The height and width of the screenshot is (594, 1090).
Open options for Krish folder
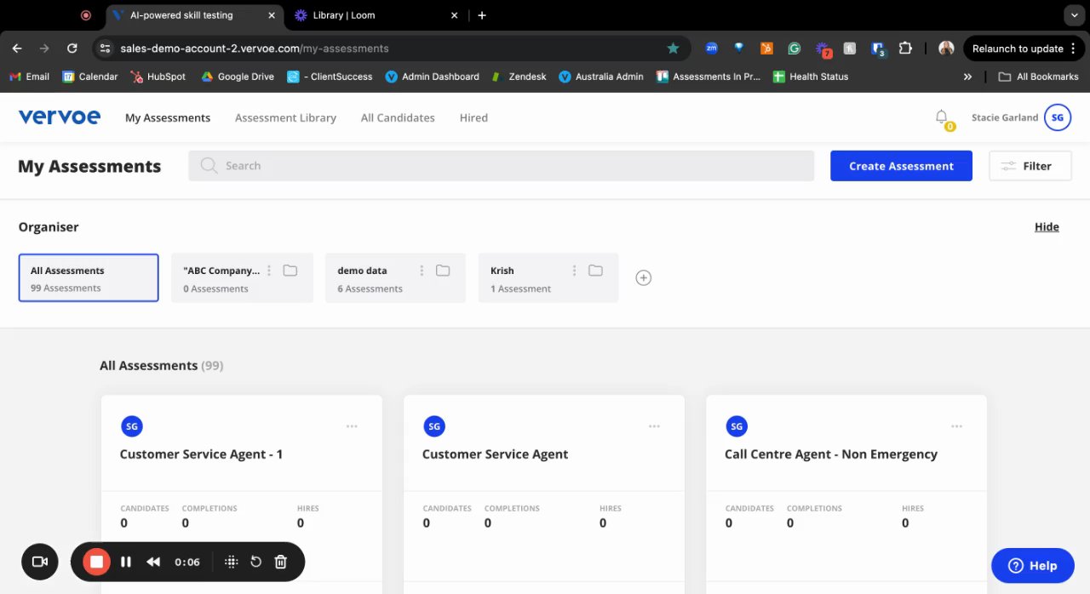[574, 271]
